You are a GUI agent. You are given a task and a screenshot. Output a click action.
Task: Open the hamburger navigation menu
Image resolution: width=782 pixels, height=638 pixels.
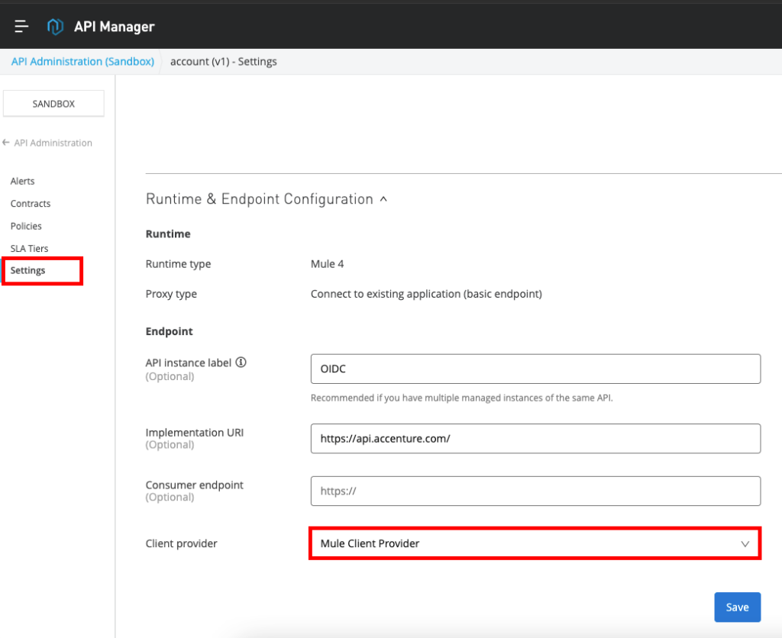[21, 27]
